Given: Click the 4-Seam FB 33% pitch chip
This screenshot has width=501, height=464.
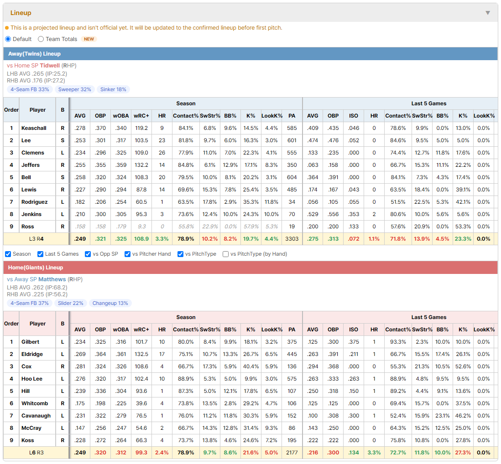Looking at the screenshot, I should (30, 89).
